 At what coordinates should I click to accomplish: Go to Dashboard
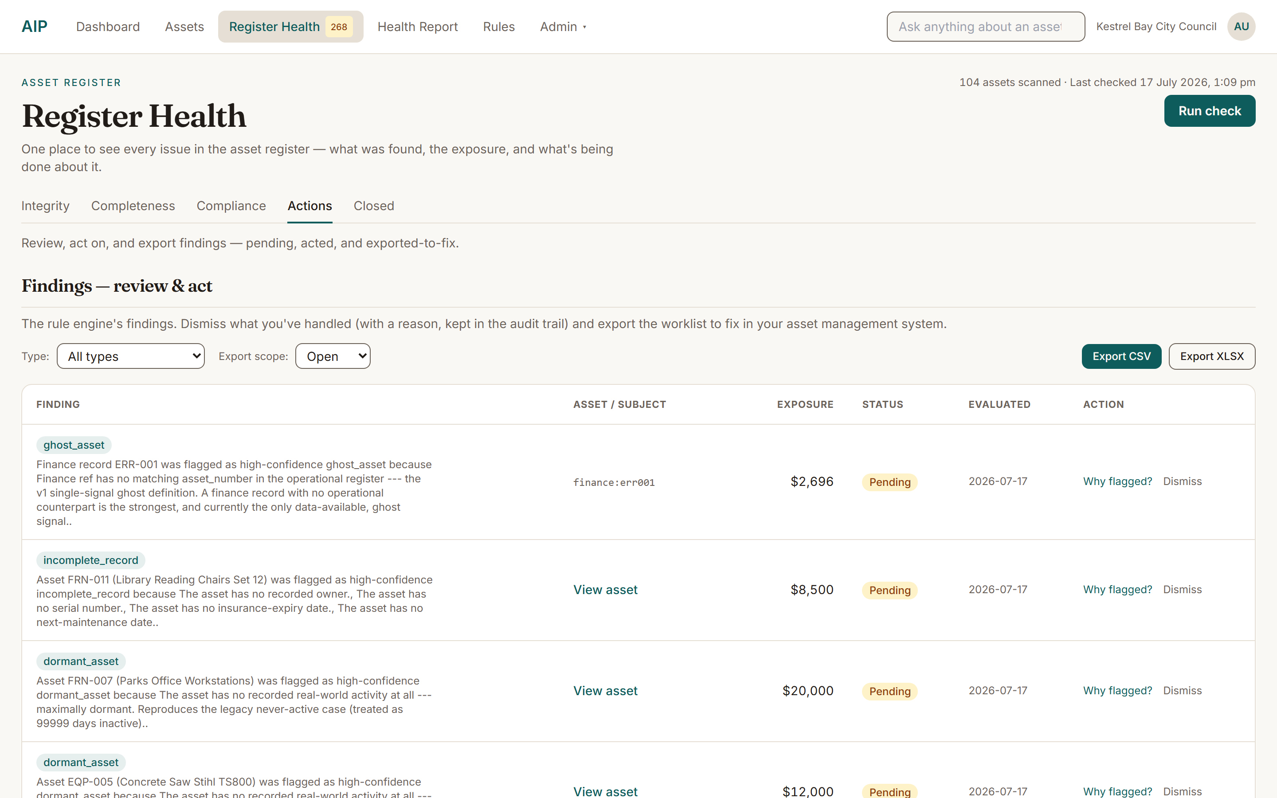[108, 27]
